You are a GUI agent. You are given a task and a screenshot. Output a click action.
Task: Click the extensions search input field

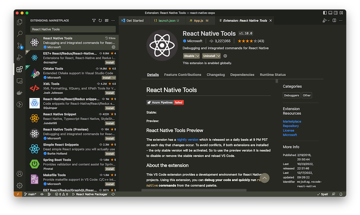73,29
